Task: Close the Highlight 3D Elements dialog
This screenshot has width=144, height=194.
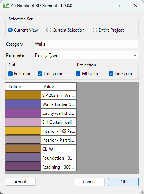Action: (135, 5)
